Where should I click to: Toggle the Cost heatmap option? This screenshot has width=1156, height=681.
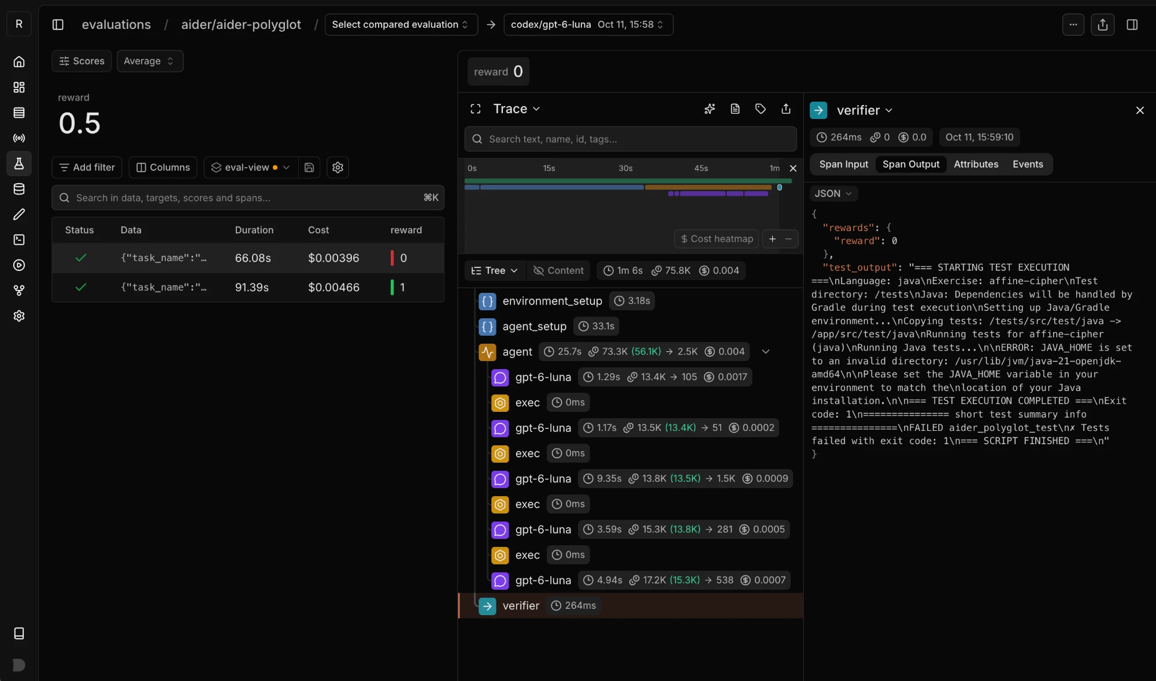pyautogui.click(x=717, y=239)
